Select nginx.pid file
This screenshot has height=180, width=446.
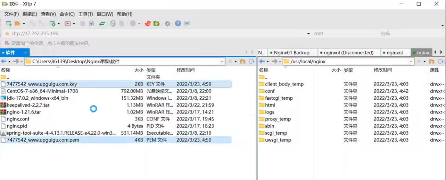[116, 126]
